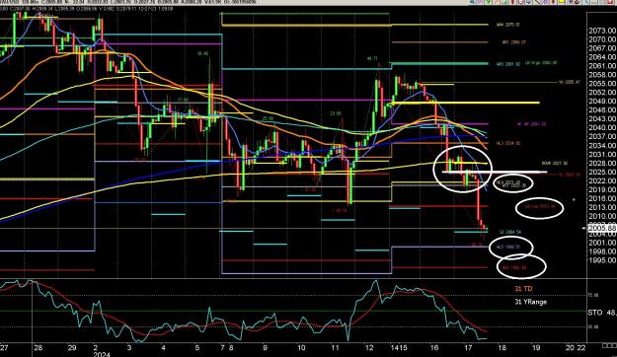Select the 2001.00 price axis label

pyautogui.click(x=602, y=243)
